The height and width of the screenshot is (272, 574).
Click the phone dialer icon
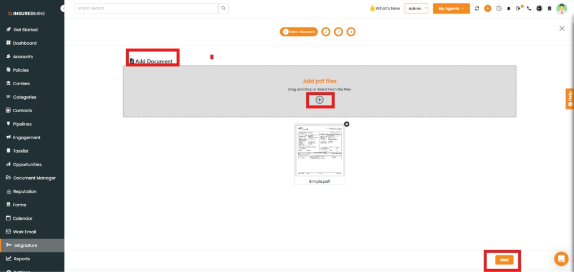coord(529,8)
